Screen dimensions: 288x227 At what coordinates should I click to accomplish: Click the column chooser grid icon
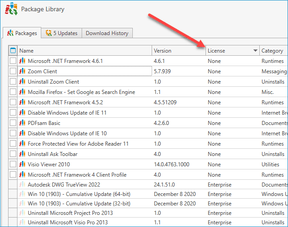(13, 50)
